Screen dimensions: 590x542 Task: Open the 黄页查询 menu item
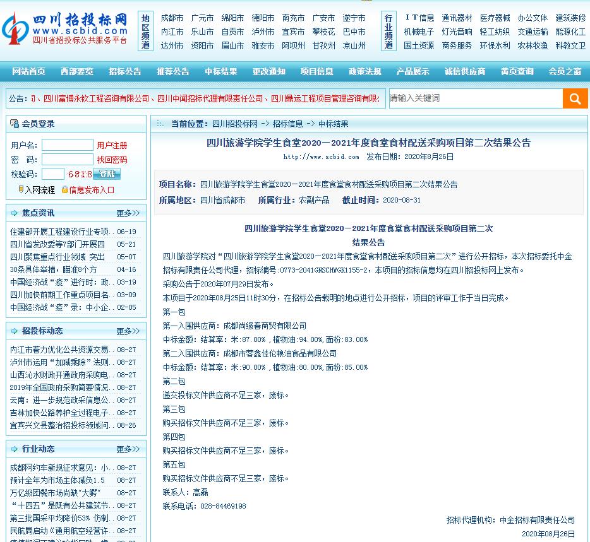pyautogui.click(x=517, y=71)
